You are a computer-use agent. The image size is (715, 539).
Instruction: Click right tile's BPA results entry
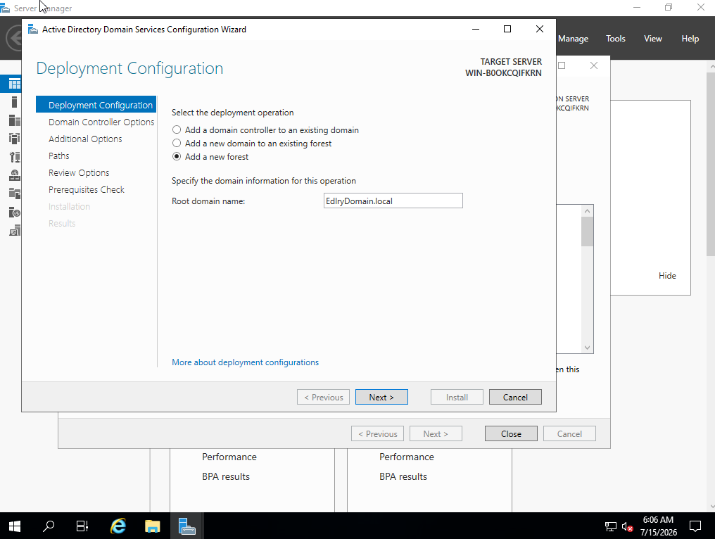(x=403, y=476)
